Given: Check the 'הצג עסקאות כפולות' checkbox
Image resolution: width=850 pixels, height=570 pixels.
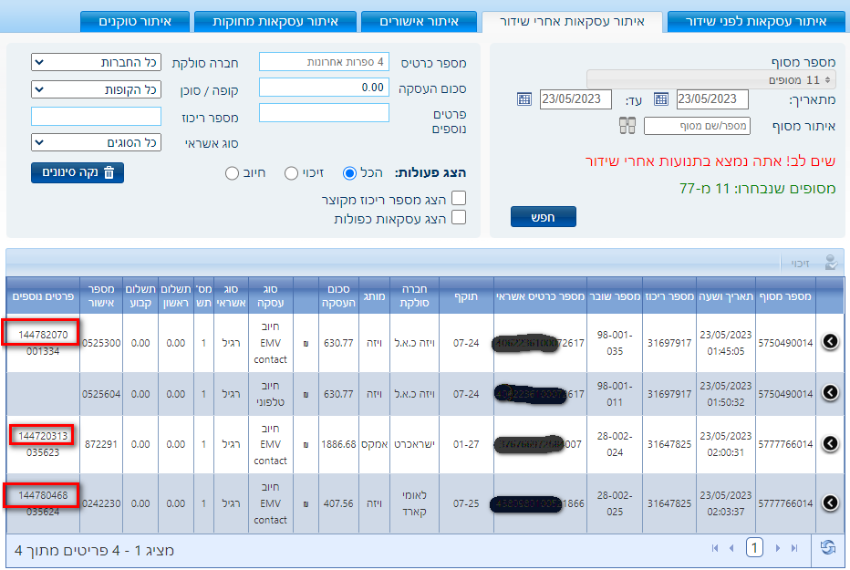Looking at the screenshot, I should click(x=459, y=218).
